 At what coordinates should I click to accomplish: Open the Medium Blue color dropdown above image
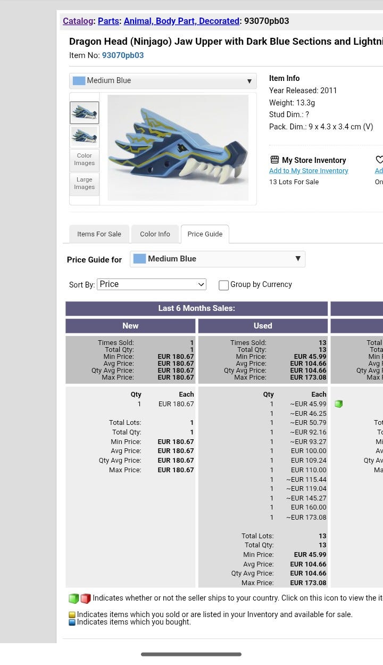163,81
